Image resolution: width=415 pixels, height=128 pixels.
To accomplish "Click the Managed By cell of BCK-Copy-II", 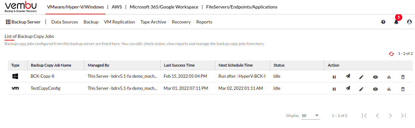I will click(123, 76).
